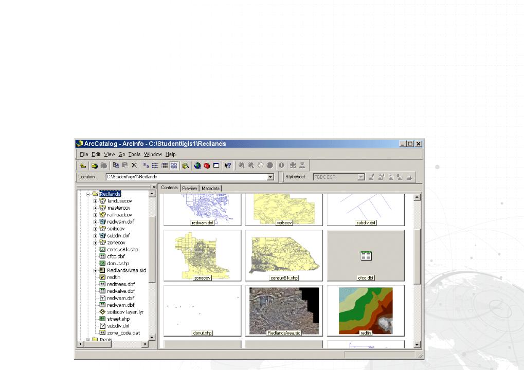Click the Delete X toolbar icon
Screen dimensions: 524x370
click(x=134, y=165)
